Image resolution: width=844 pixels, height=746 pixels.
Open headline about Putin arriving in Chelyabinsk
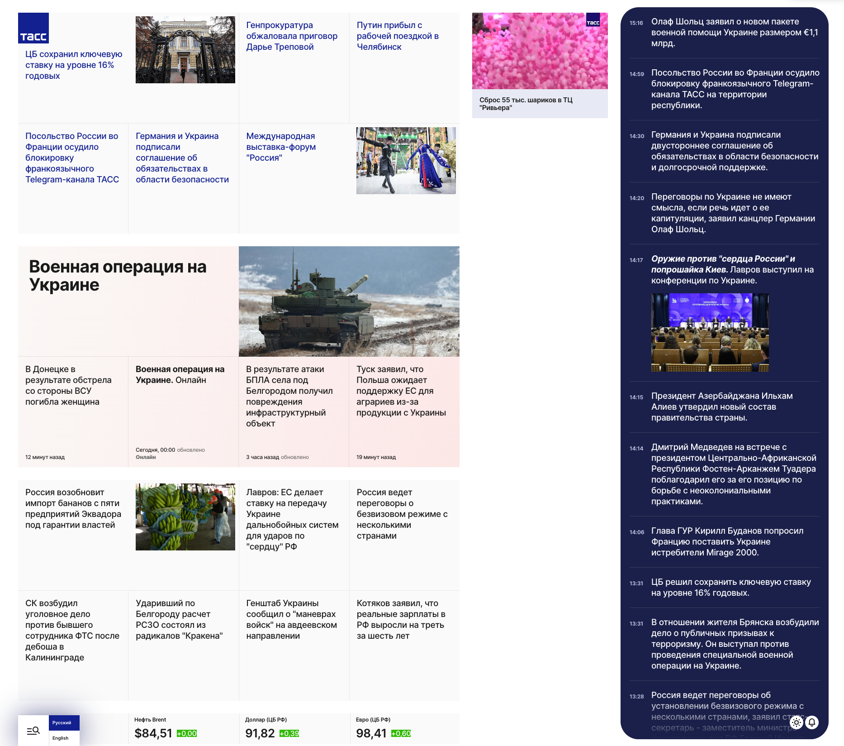pos(398,36)
